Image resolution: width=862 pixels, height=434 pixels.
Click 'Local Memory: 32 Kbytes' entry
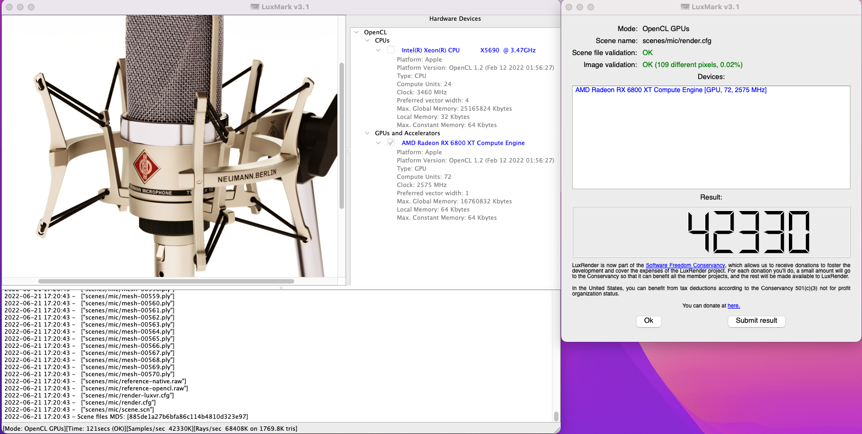[433, 117]
